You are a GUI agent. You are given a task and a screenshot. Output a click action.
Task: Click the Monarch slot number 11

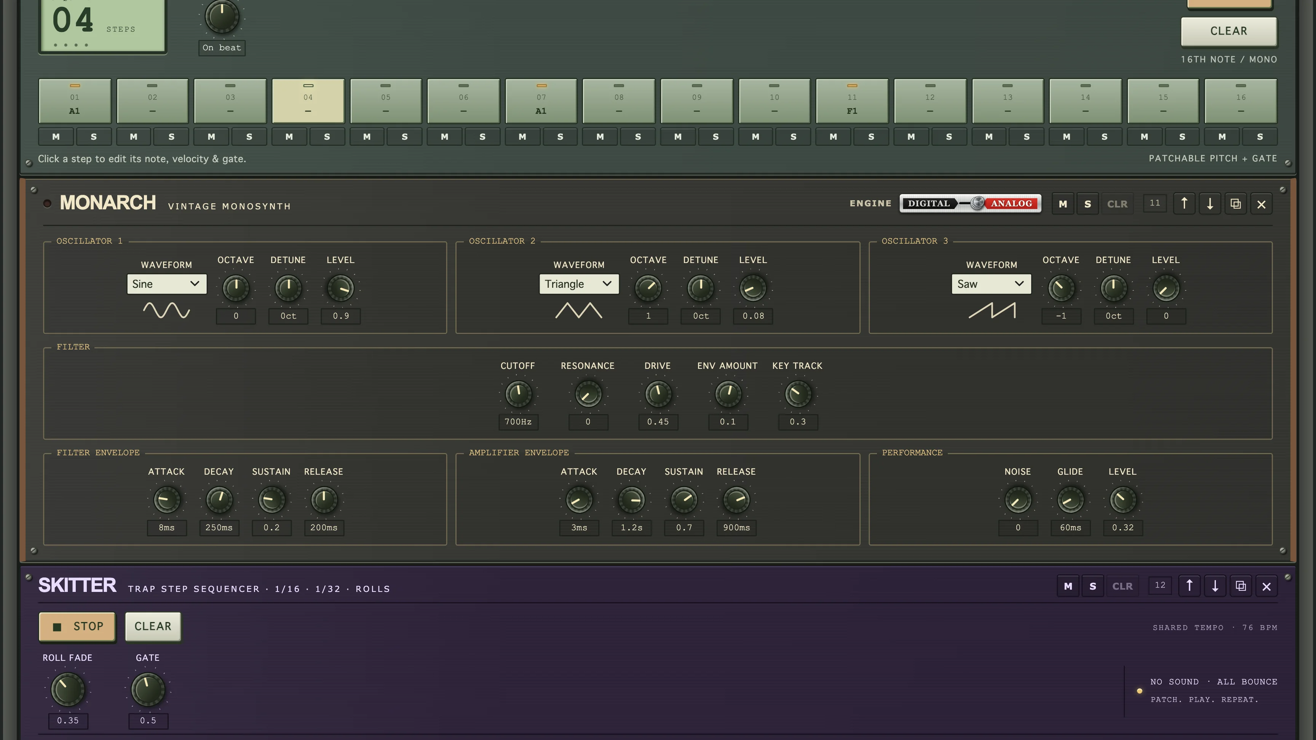click(x=1155, y=203)
